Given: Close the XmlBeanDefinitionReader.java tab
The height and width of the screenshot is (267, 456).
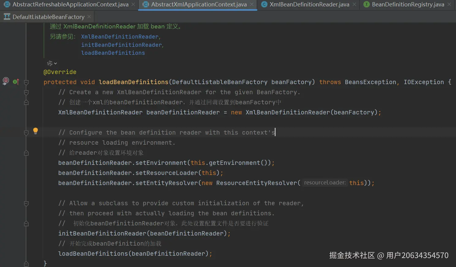Looking at the screenshot, I should pos(354,4).
